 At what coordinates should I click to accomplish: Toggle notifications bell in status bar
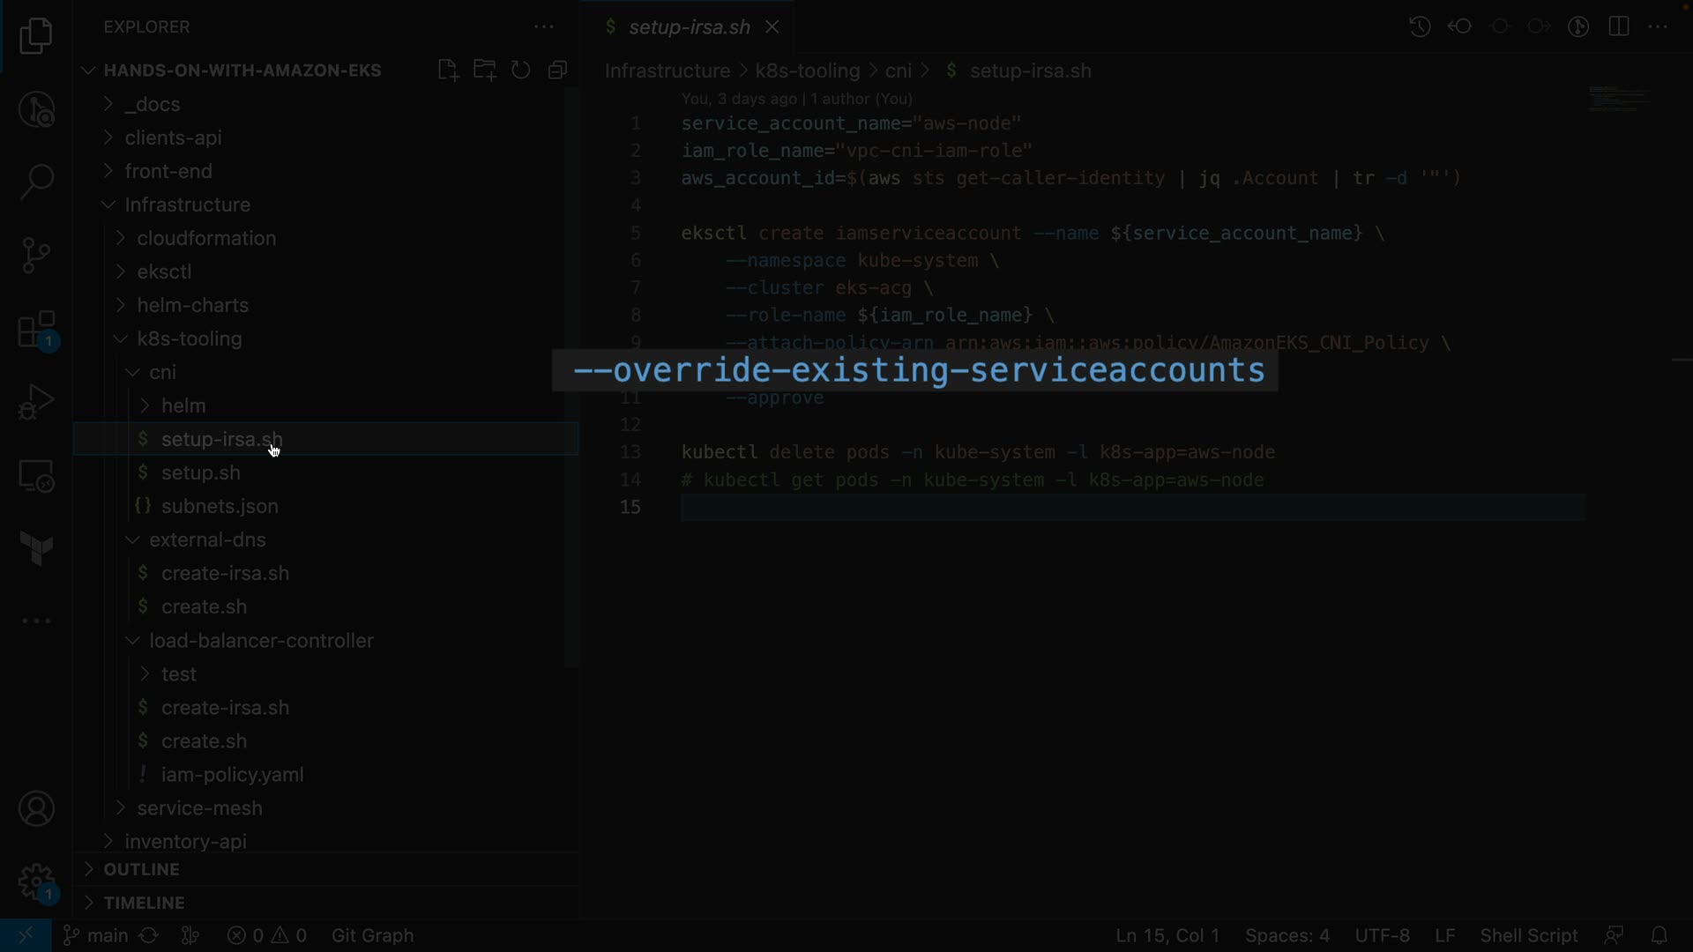point(1659,935)
